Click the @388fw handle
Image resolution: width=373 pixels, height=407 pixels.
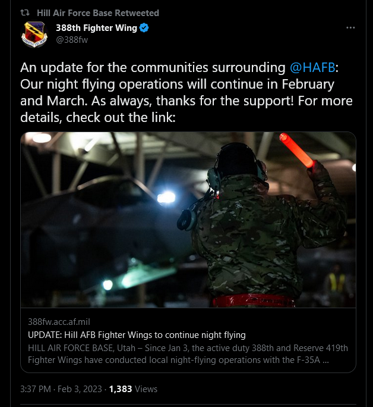72,40
